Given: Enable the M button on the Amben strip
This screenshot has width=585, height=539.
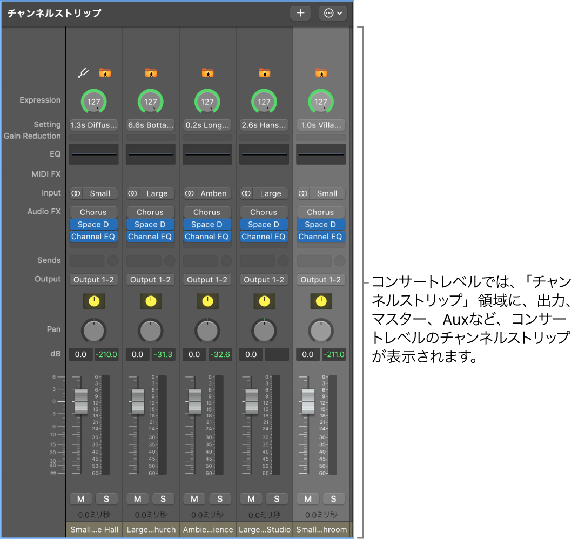Looking at the screenshot, I should [x=194, y=498].
